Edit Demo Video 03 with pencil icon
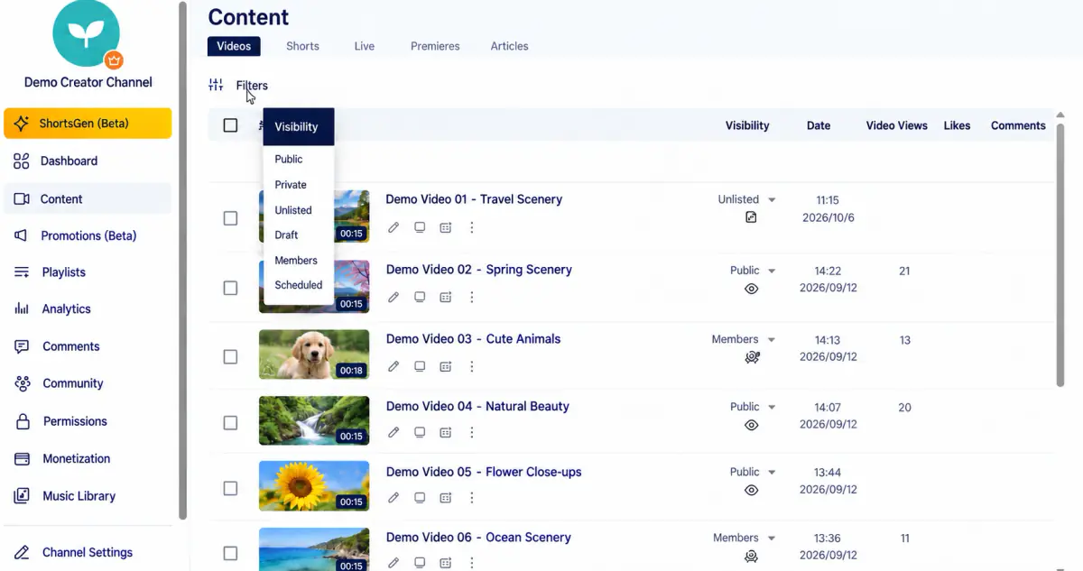Image resolution: width=1083 pixels, height=571 pixels. point(393,366)
